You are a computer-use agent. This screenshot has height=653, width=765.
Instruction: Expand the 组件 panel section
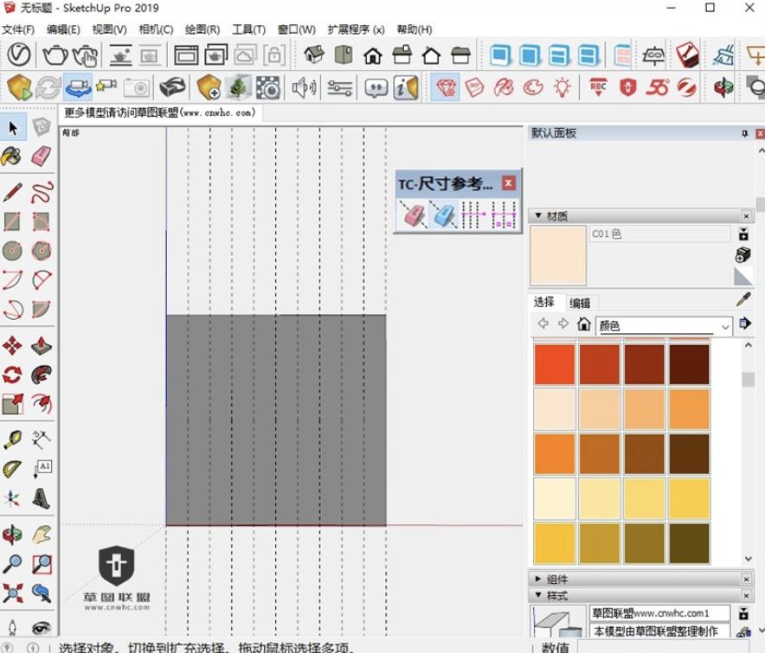coord(539,579)
